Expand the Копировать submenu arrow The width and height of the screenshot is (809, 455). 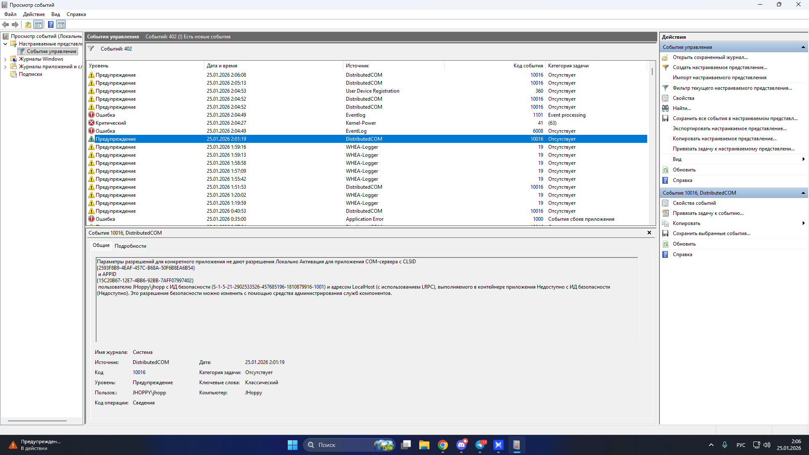(x=804, y=223)
